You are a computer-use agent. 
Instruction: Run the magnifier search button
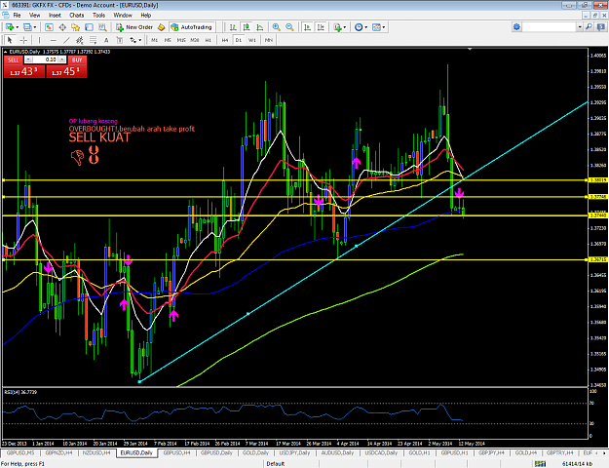tap(589, 27)
